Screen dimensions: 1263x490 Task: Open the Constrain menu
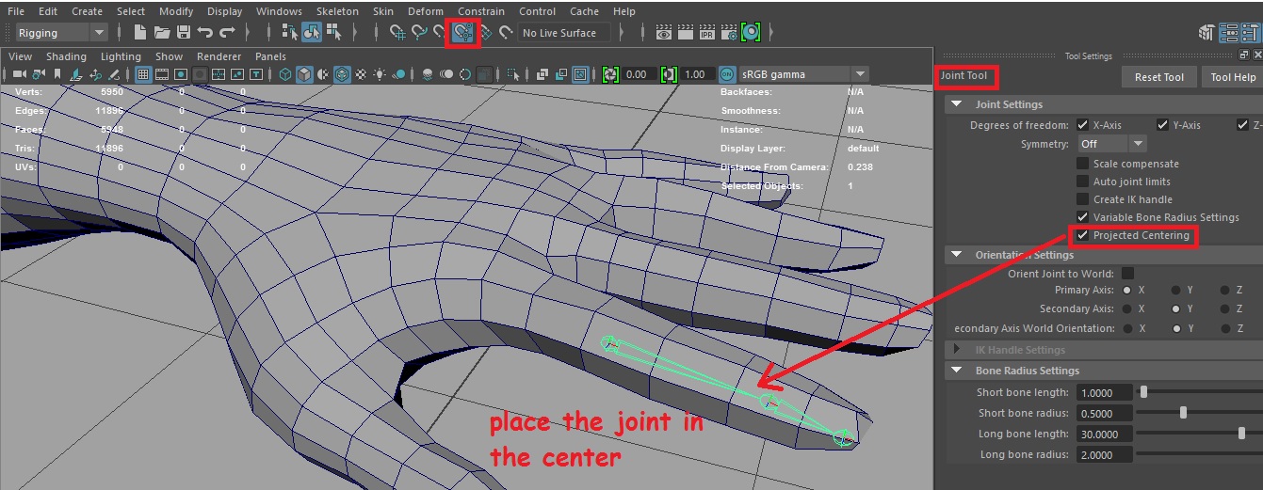(481, 11)
